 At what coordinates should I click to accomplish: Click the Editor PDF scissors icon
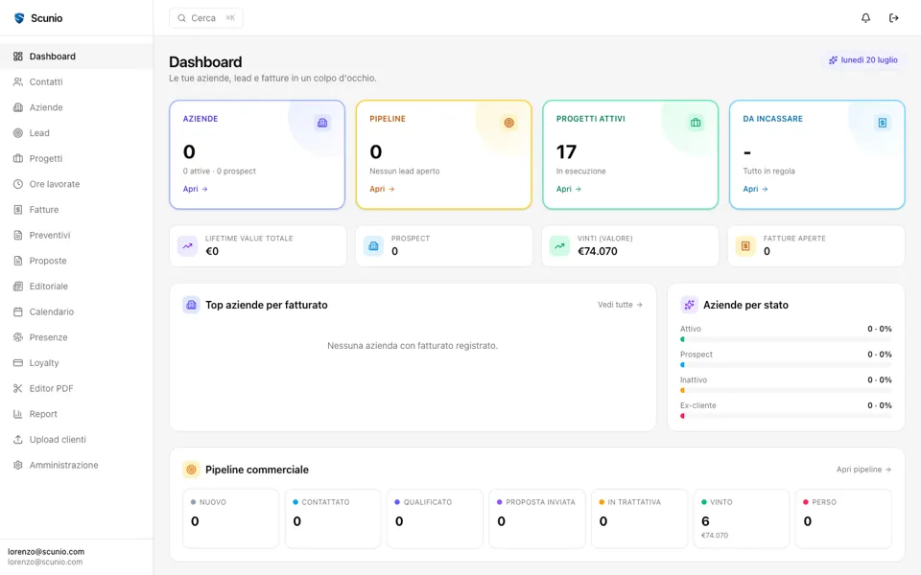(18, 388)
